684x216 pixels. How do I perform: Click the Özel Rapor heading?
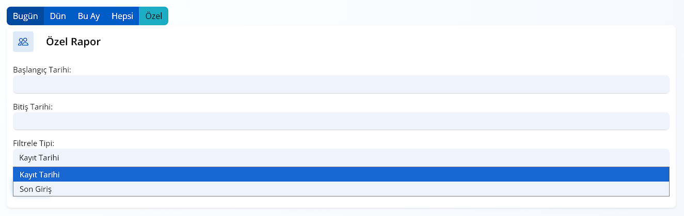pos(73,42)
